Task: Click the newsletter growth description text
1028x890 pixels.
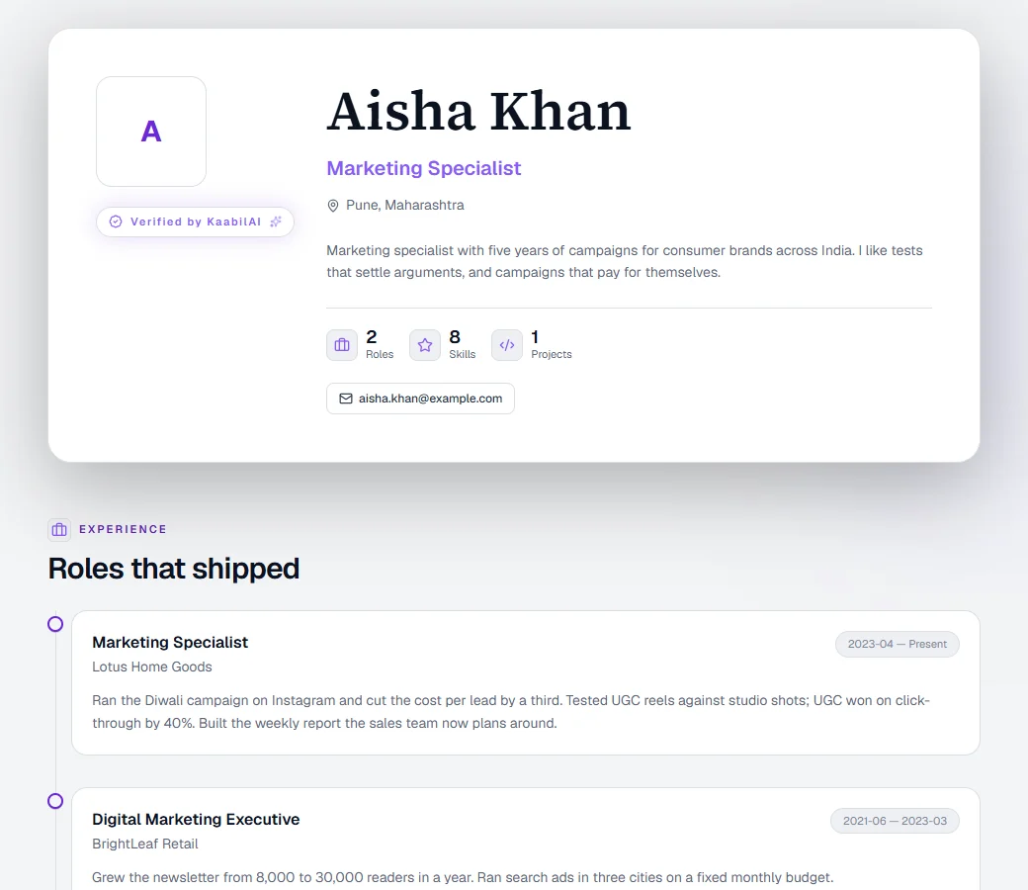Action: 463,877
